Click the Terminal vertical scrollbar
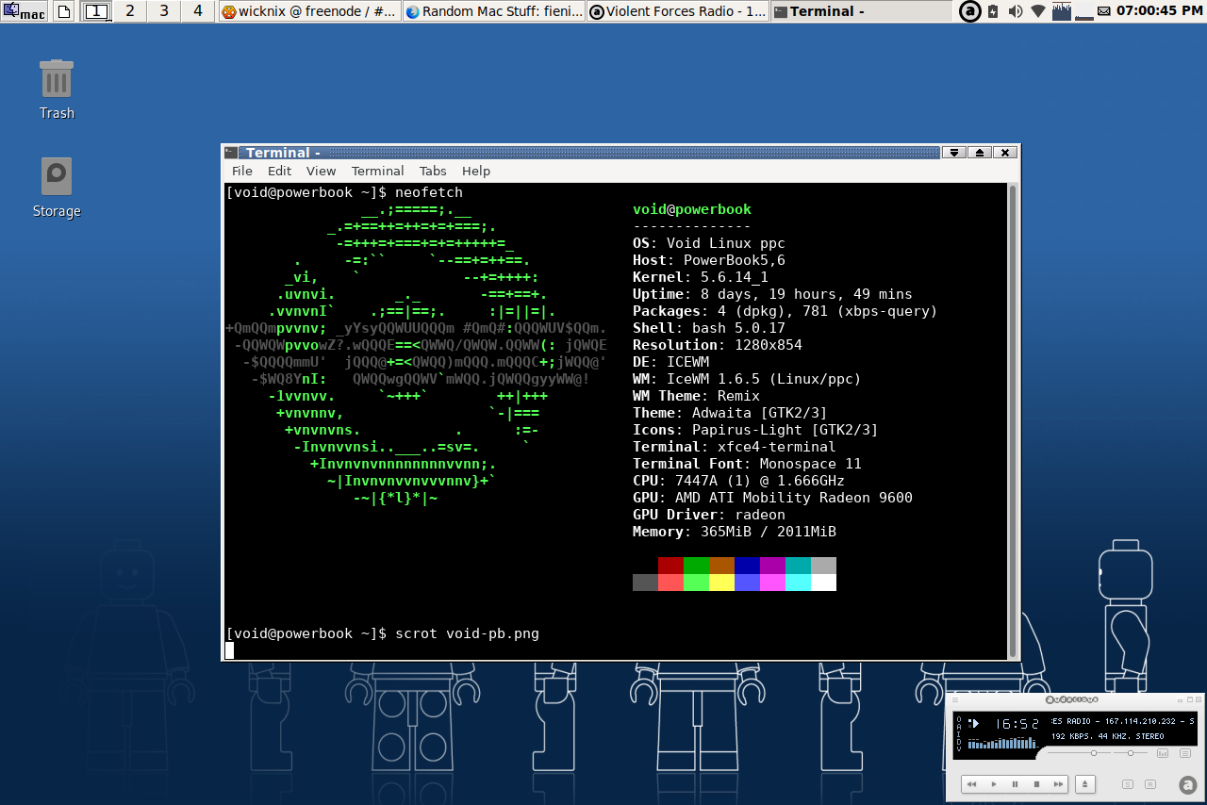Viewport: 1207px width, 805px height. click(1014, 420)
